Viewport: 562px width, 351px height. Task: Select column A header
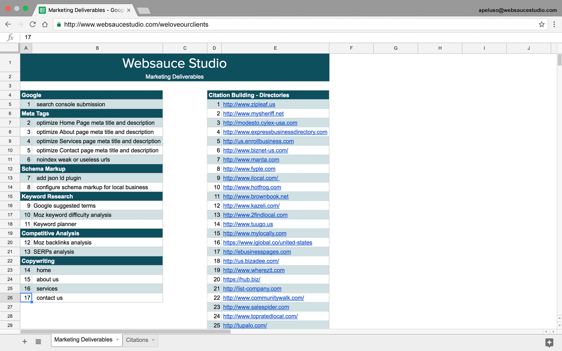[26, 48]
